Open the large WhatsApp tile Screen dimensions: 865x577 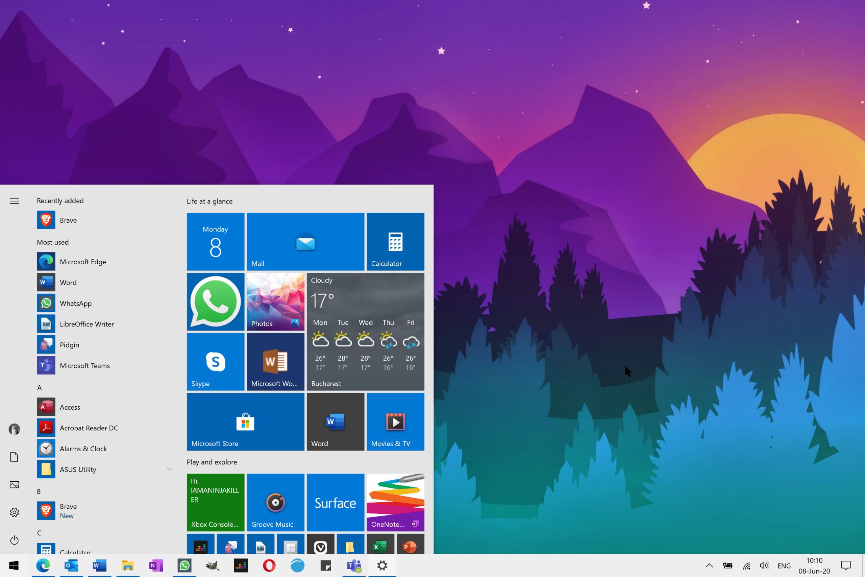pyautogui.click(x=216, y=302)
